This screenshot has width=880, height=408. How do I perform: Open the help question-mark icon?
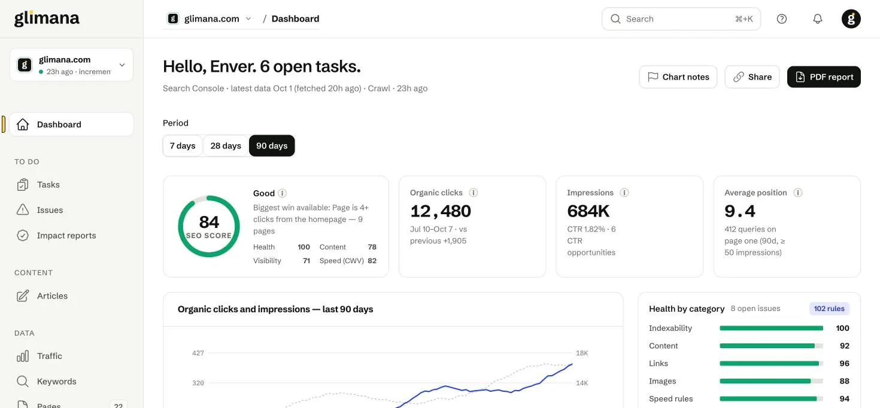coord(782,19)
